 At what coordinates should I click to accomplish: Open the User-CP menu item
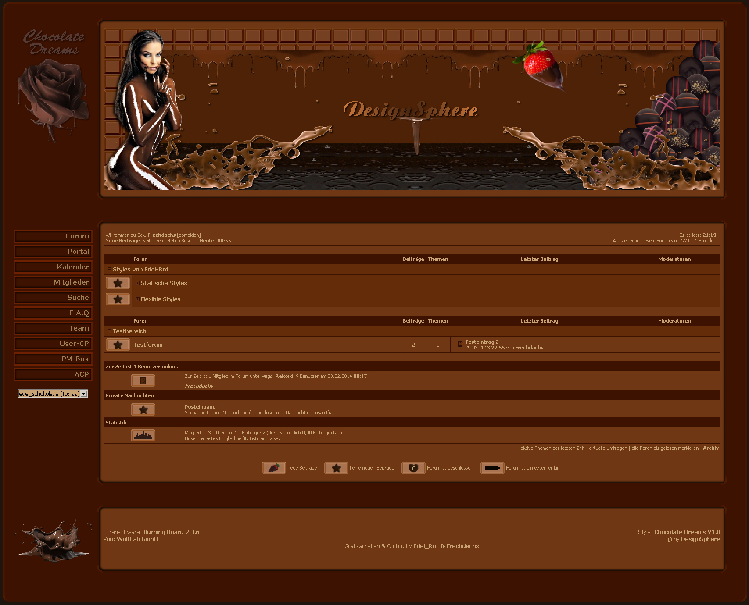pyautogui.click(x=53, y=344)
